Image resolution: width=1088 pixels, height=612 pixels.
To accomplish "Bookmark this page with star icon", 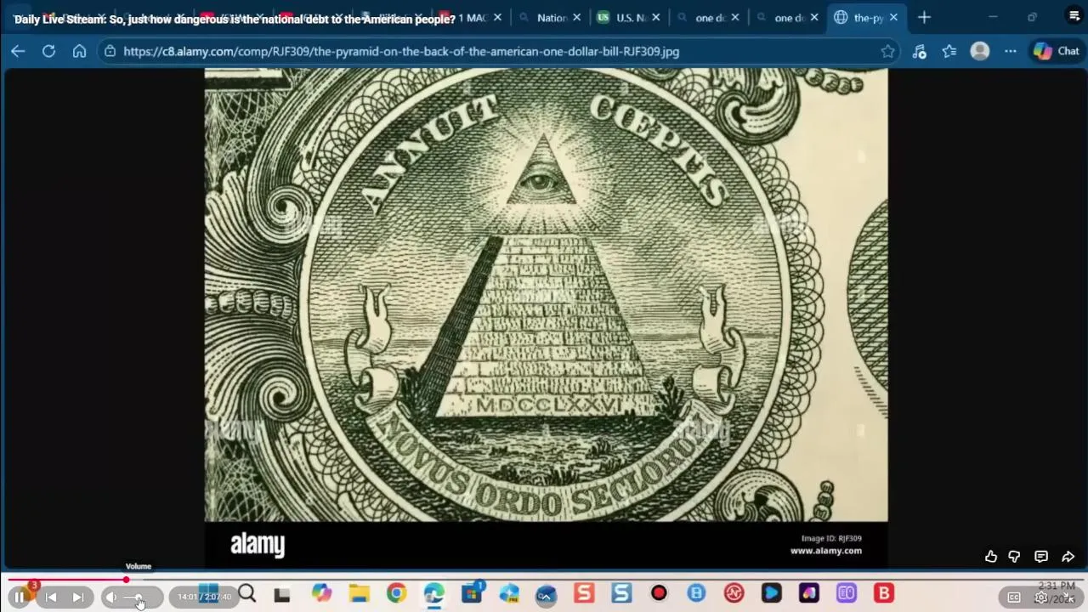I will pyautogui.click(x=887, y=51).
